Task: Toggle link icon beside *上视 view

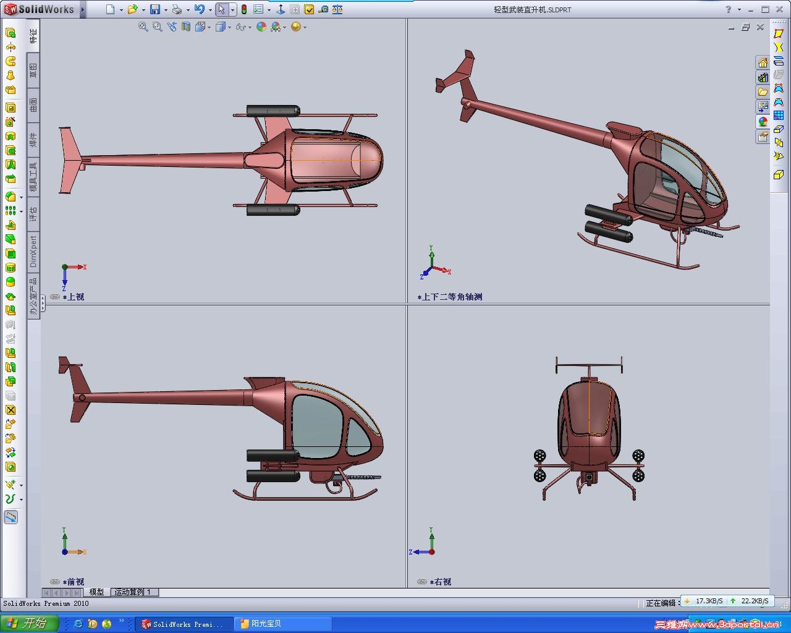Action: 55,297
